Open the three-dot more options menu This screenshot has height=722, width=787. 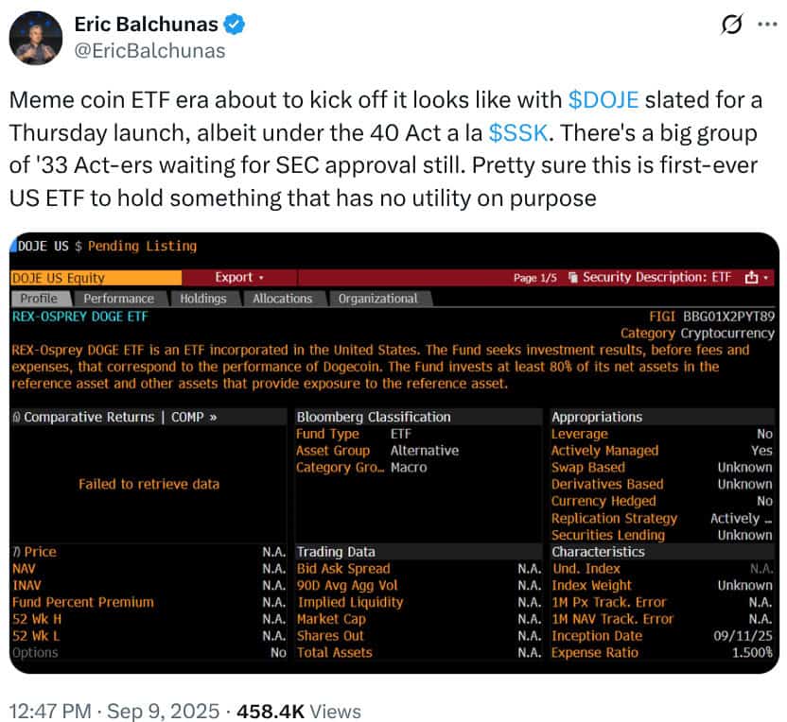(x=767, y=24)
